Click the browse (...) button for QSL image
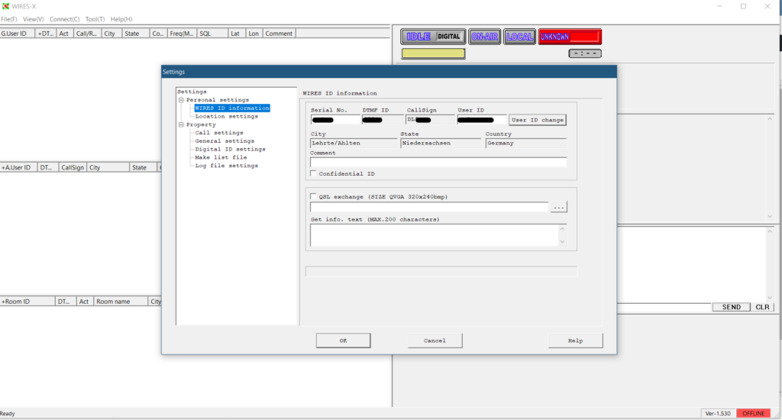The width and height of the screenshot is (782, 420). point(558,207)
